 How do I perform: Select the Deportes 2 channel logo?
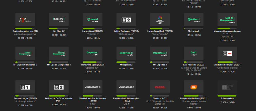tap(126, 53)
